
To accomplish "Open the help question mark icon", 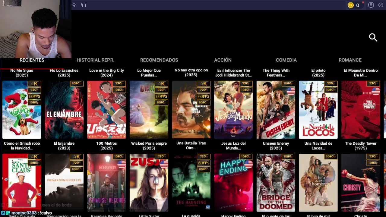I will pos(381,5).
